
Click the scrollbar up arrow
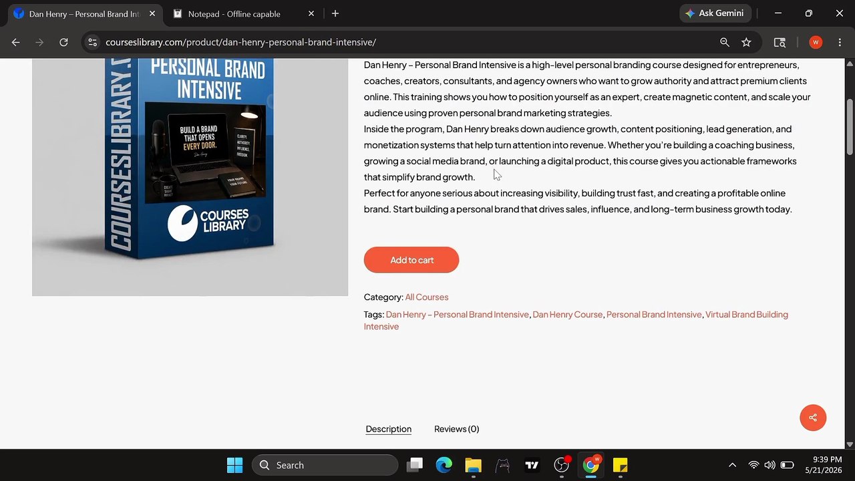tap(850, 63)
